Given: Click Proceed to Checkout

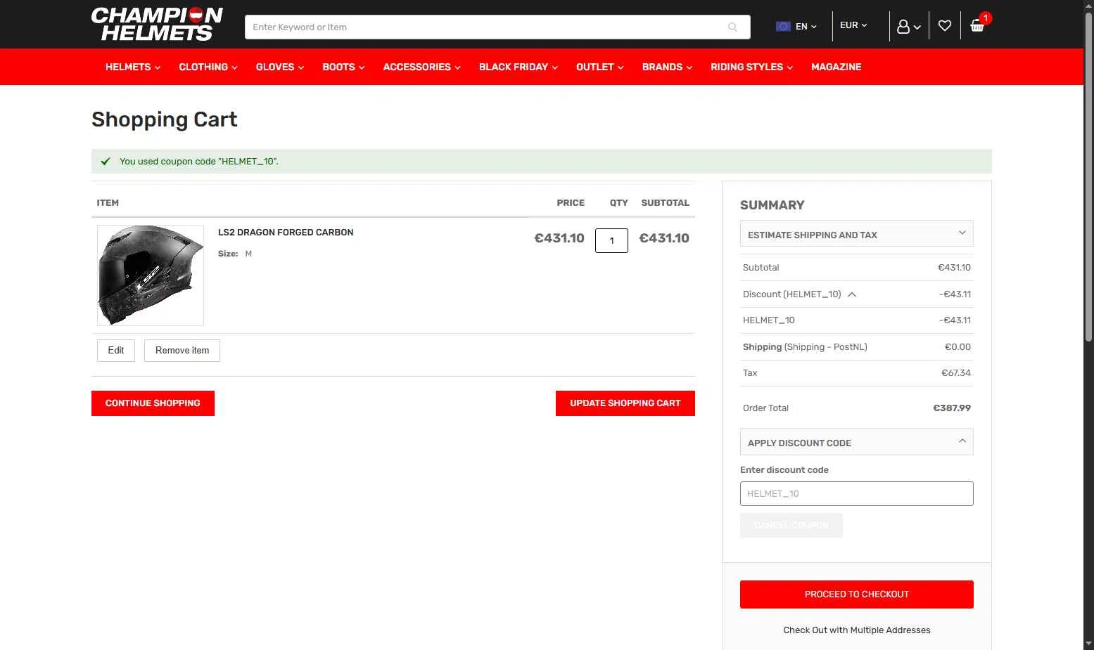Looking at the screenshot, I should pyautogui.click(x=857, y=594).
